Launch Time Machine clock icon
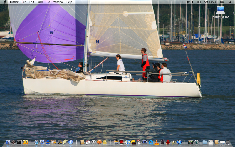The image size is (235, 147). click(x=196, y=142)
